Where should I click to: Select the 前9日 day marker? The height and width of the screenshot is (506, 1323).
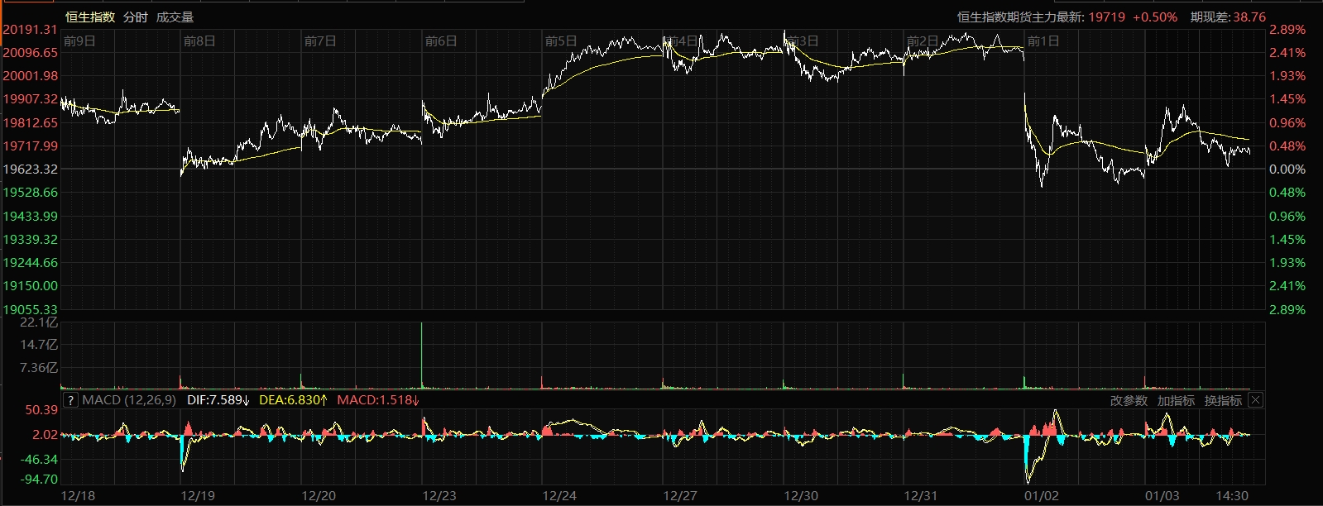click(x=79, y=41)
